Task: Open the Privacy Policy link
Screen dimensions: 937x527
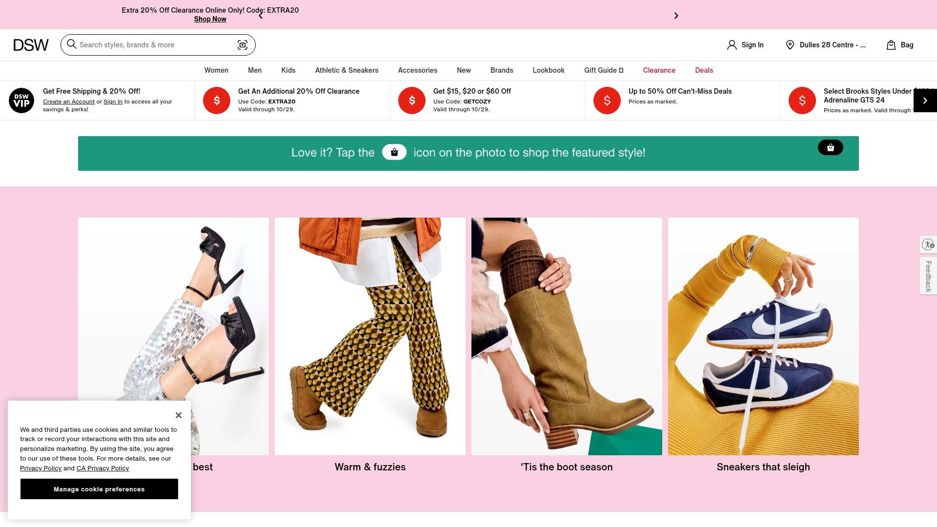Action: coord(41,468)
